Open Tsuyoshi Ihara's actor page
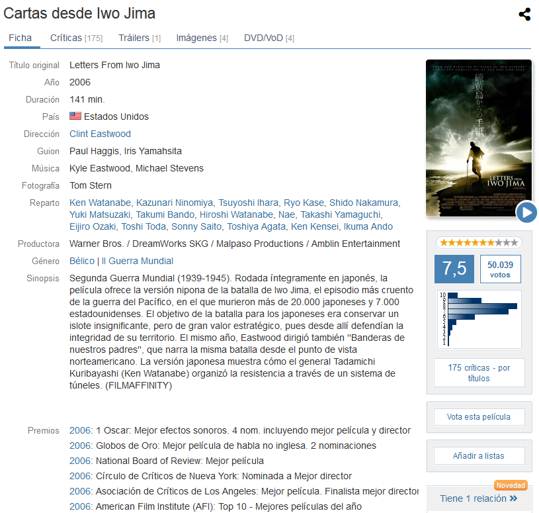Viewport: 539px width, 513px height. (x=248, y=203)
